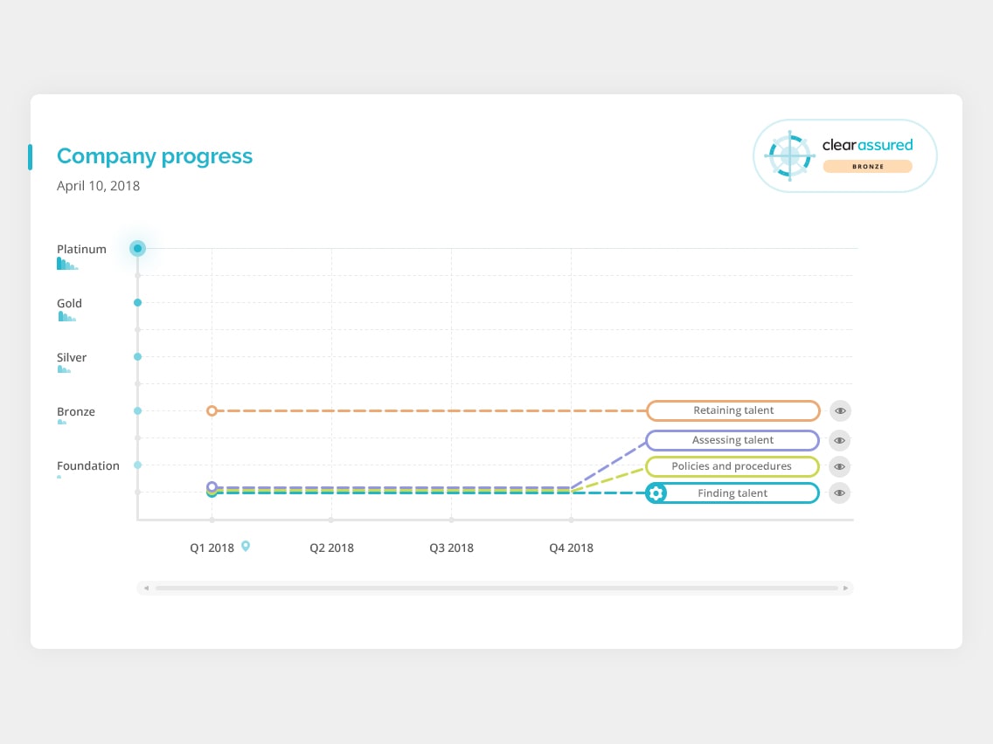Click the Policies and procedures label
993x744 pixels.
pos(732,466)
